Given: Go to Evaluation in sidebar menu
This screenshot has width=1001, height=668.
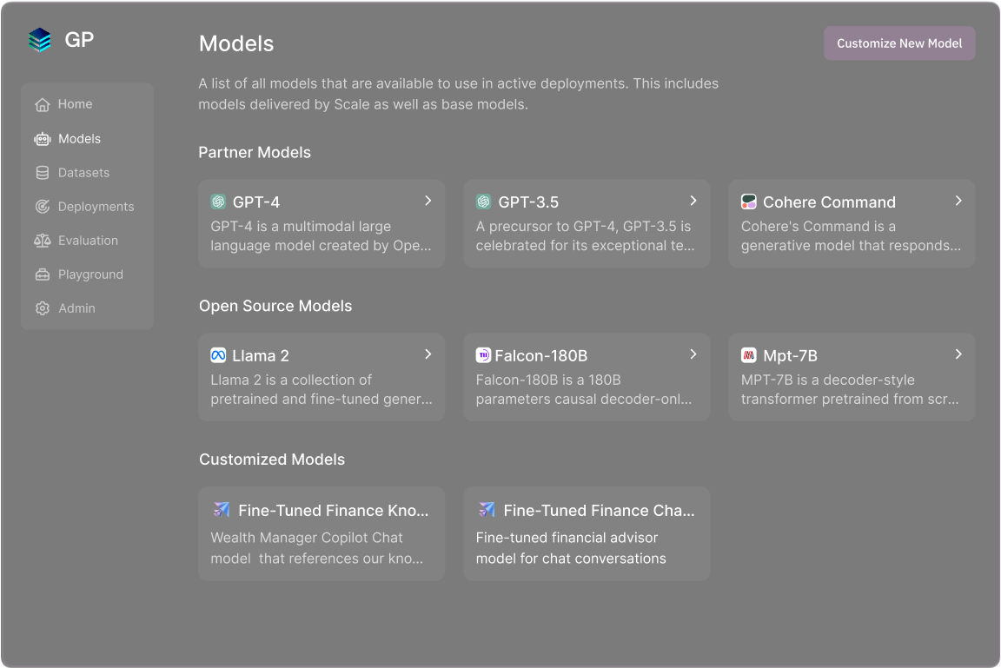Looking at the screenshot, I should [88, 241].
